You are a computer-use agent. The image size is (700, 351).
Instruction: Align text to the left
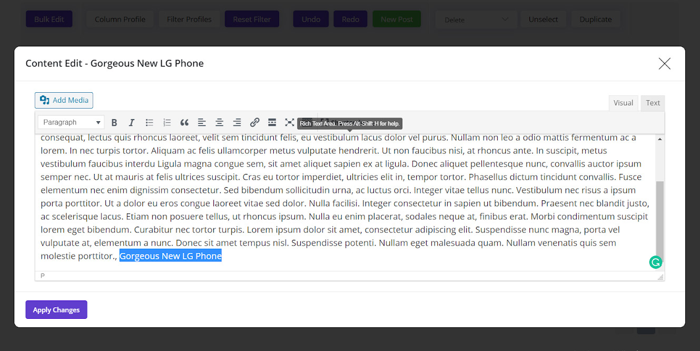202,123
